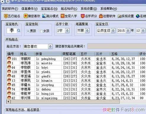Open the birth month 12 dropdown
146x114 pixels.
pyautogui.click(x=143, y=30)
